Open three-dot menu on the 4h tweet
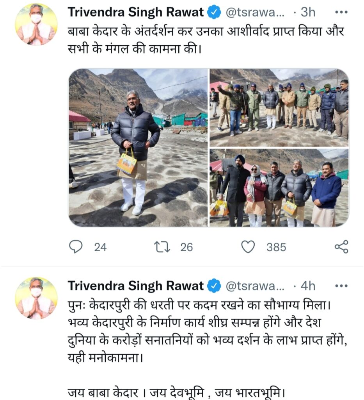The height and width of the screenshot is (400, 364). pos(341,286)
